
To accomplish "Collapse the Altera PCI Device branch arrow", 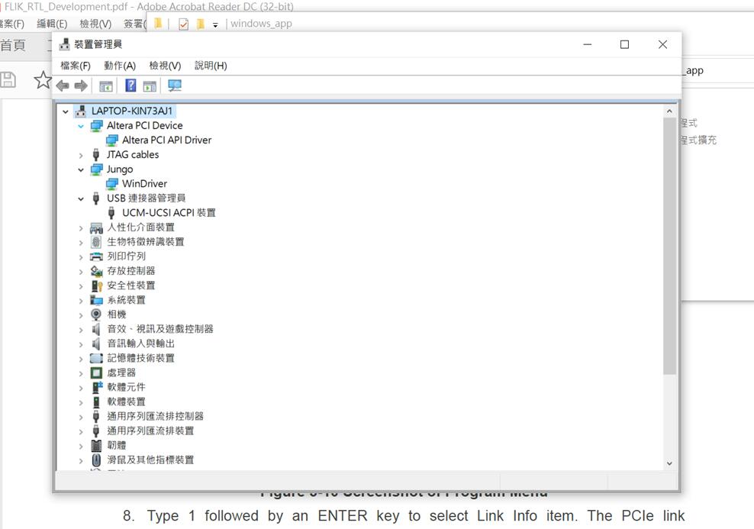I will (81, 126).
